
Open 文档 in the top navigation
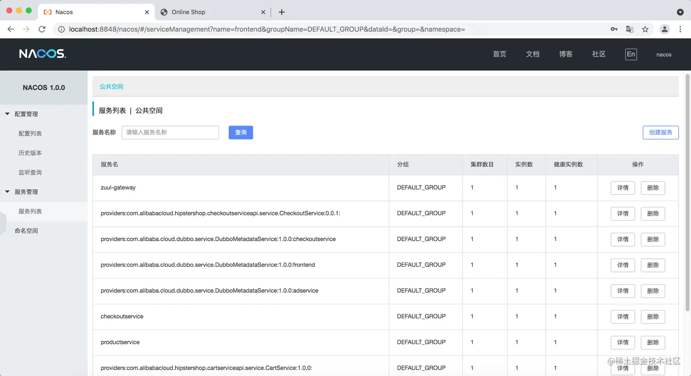(532, 54)
